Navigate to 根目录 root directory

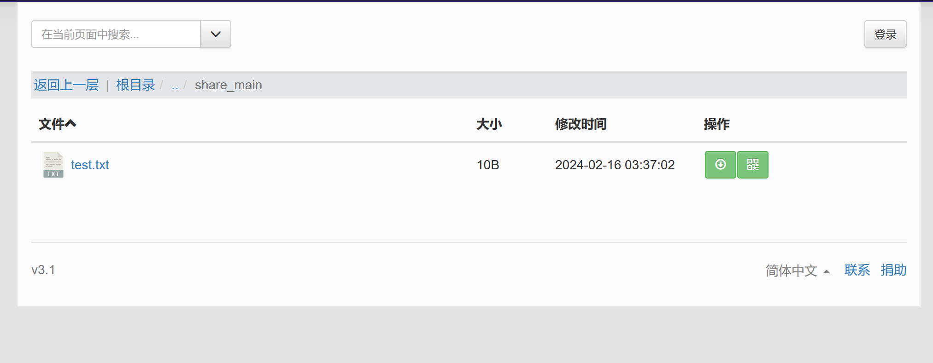pyautogui.click(x=135, y=85)
